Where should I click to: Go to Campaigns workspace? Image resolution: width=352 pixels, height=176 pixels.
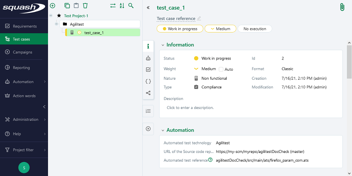point(22,52)
